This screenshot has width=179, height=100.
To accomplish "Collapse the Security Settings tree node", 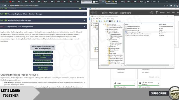I will pyautogui.click(x=105, y=31).
